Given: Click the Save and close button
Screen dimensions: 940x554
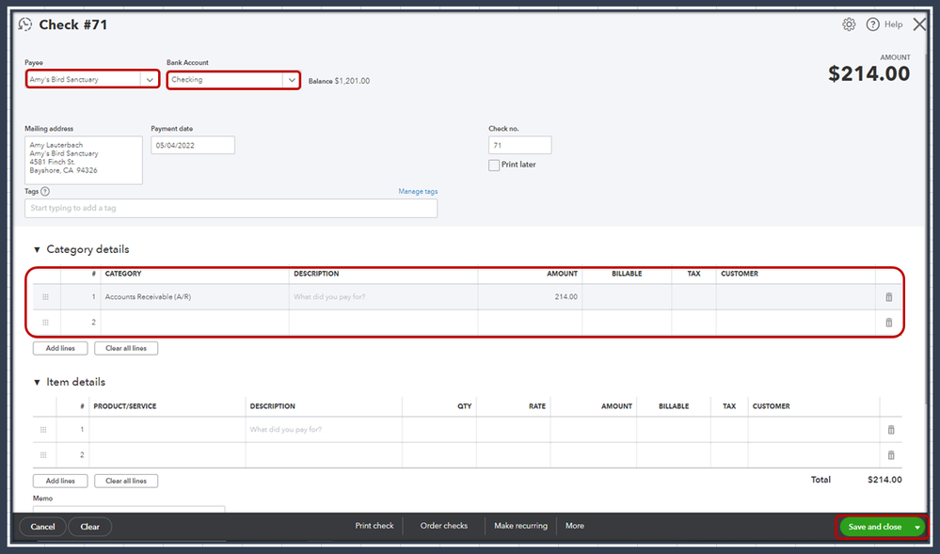Looking at the screenshot, I should click(x=875, y=527).
